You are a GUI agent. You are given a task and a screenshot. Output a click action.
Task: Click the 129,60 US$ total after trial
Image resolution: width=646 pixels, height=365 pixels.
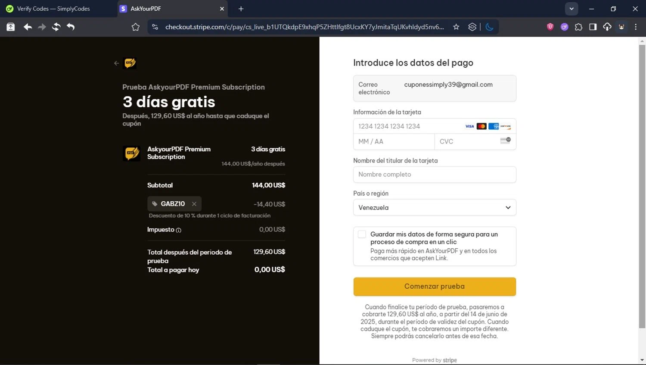point(269,252)
